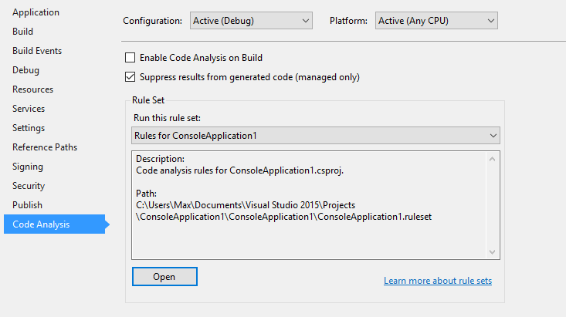566x317 pixels.
Task: Follow the Learn more about rule sets link
Action: click(438, 281)
